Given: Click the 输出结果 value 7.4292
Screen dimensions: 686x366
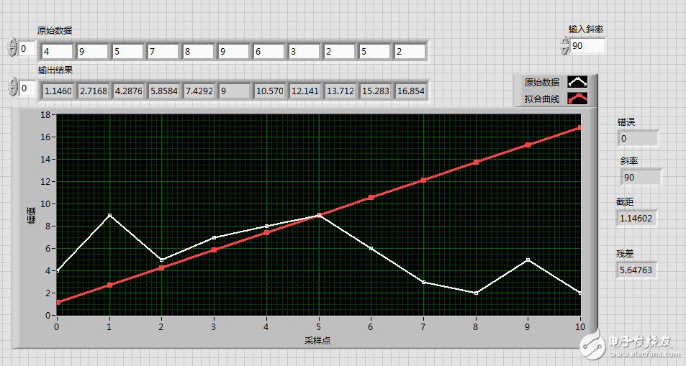Looking at the screenshot, I should click(199, 91).
